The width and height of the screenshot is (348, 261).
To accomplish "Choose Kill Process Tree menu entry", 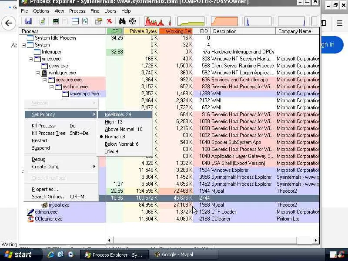I will 61,133.
